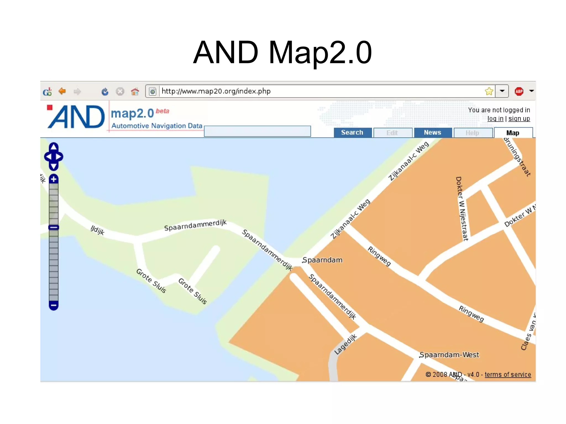Click the Search button
This screenshot has height=424, width=566.
pos(352,133)
